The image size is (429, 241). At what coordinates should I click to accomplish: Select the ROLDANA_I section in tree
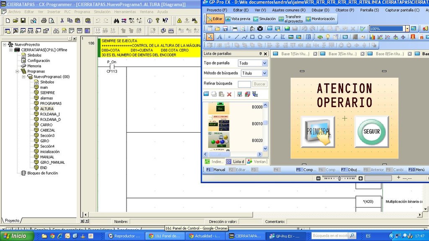(50, 114)
